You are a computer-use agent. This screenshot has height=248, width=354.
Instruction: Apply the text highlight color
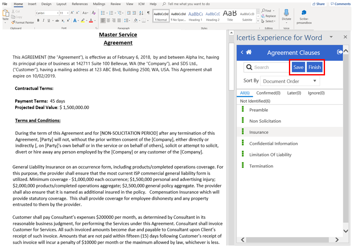[83, 20]
